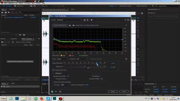The height and width of the screenshot is (101, 180).
Task: Toggle loop preview in the Noise Reduction dialog
Action: tap(60, 91)
